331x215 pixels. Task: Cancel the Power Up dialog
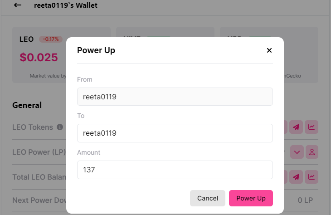(x=208, y=198)
